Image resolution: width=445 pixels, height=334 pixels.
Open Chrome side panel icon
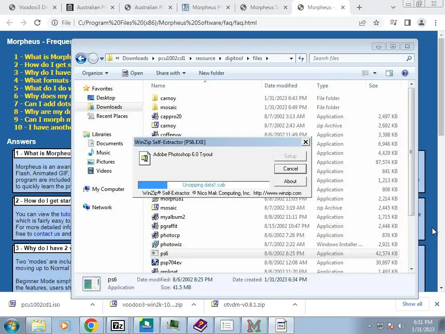[408, 23]
